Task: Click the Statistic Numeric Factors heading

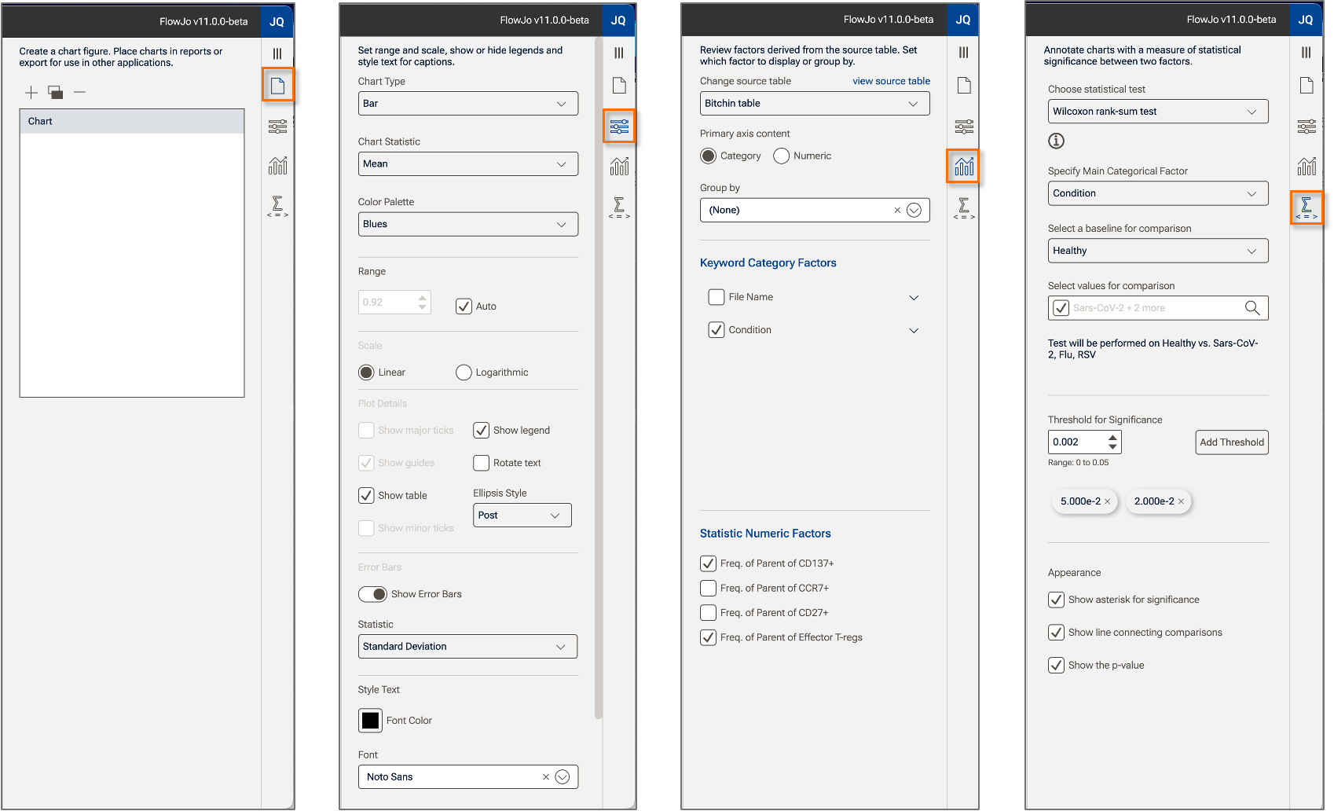Action: (765, 534)
